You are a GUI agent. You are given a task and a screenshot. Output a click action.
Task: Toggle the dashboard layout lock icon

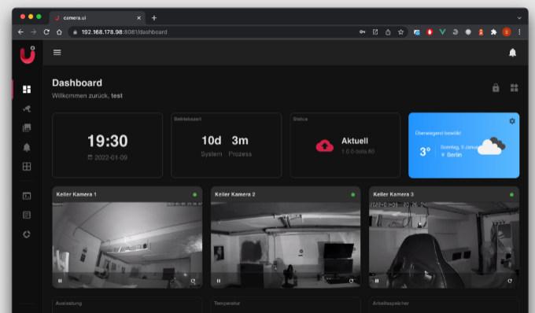point(496,87)
